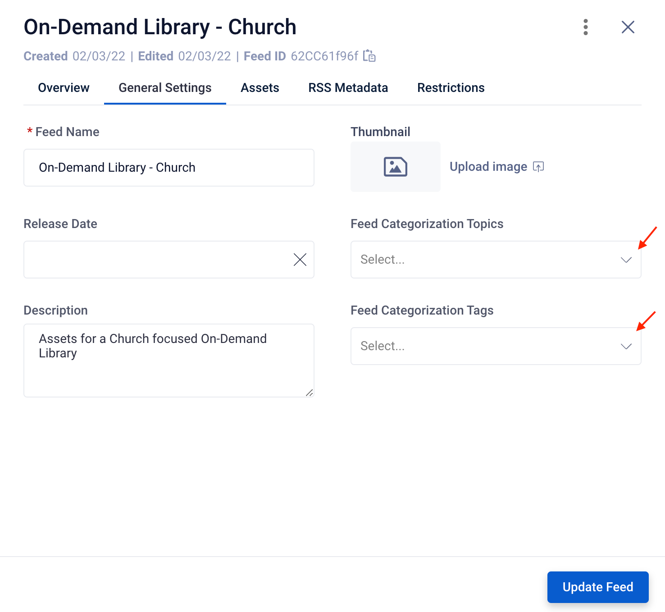Close the feed dialog with X icon
The height and width of the screenshot is (612, 665).
628,27
